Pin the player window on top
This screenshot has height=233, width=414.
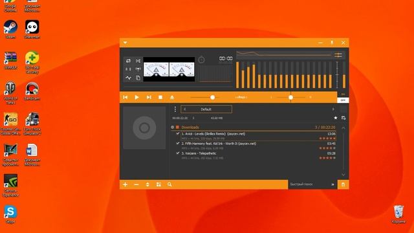pos(332,43)
